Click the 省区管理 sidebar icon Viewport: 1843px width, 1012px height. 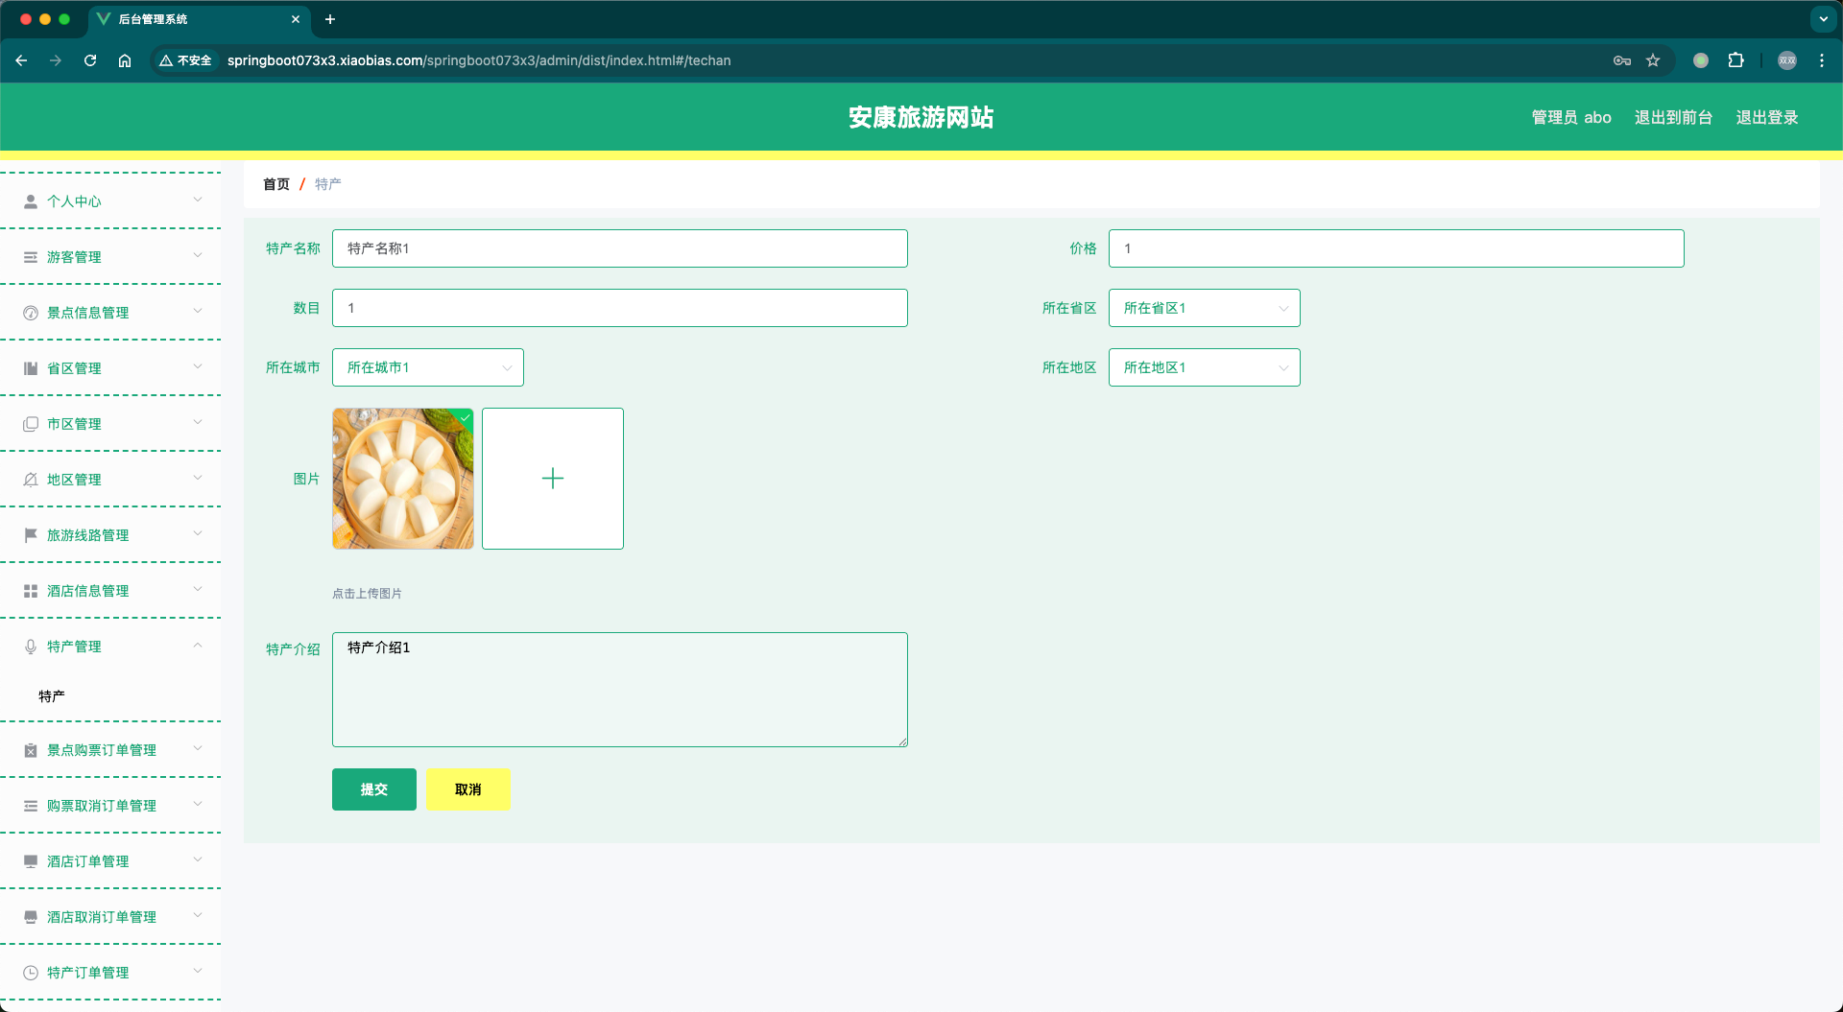(31, 368)
